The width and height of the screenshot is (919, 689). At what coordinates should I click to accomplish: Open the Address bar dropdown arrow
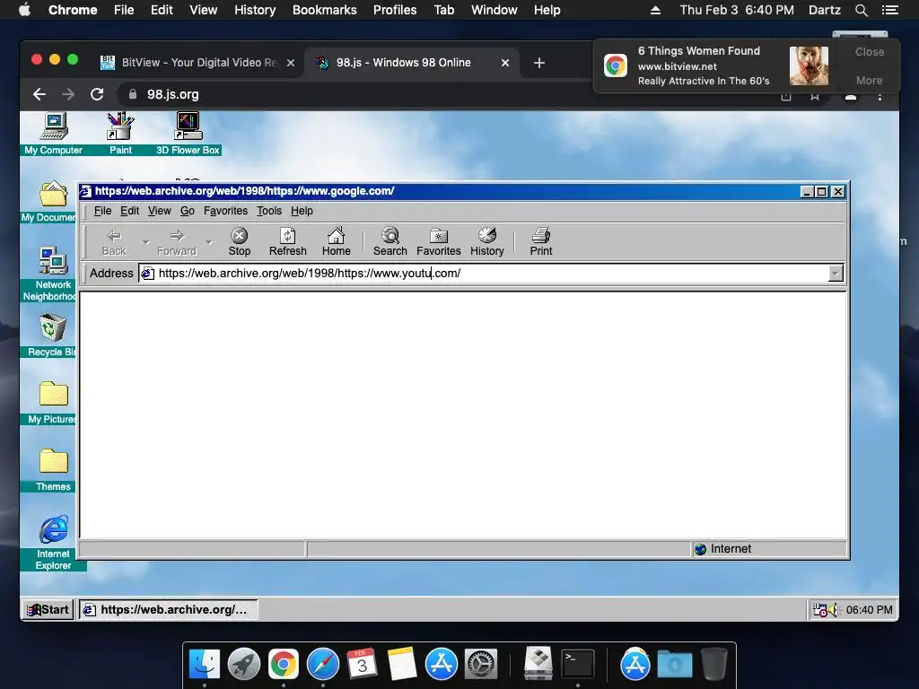pos(836,273)
